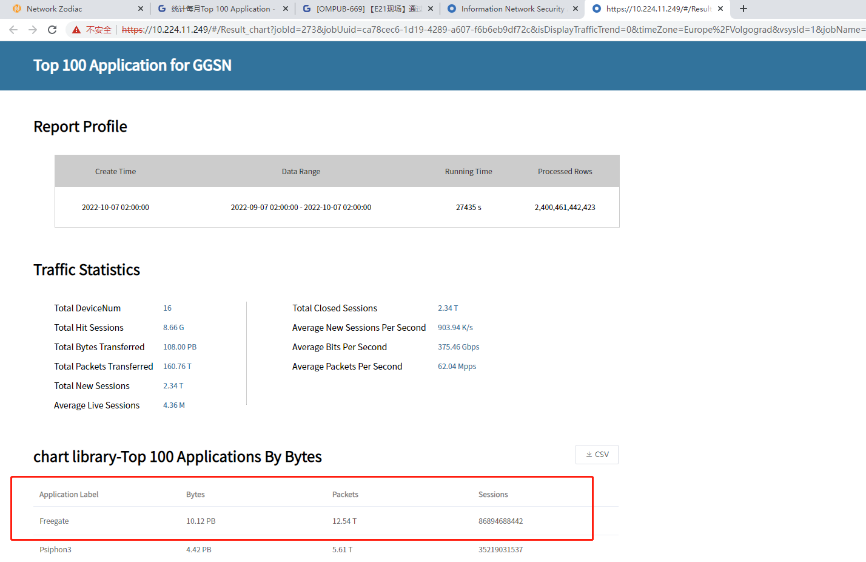866x562 pixels.
Task: Close the OMPUB-669 tab
Action: coord(431,8)
